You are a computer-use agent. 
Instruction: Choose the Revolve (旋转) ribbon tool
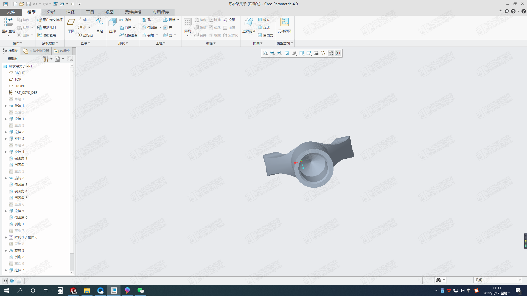(125, 20)
